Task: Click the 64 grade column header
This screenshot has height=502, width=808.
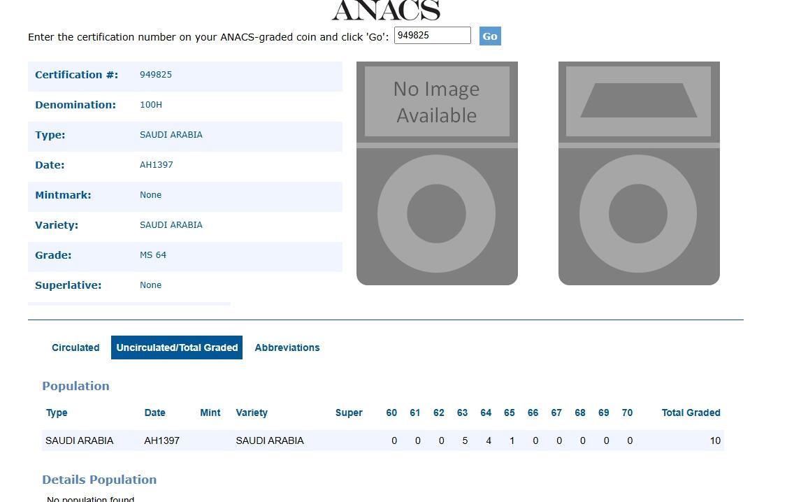Action: pyautogui.click(x=486, y=413)
